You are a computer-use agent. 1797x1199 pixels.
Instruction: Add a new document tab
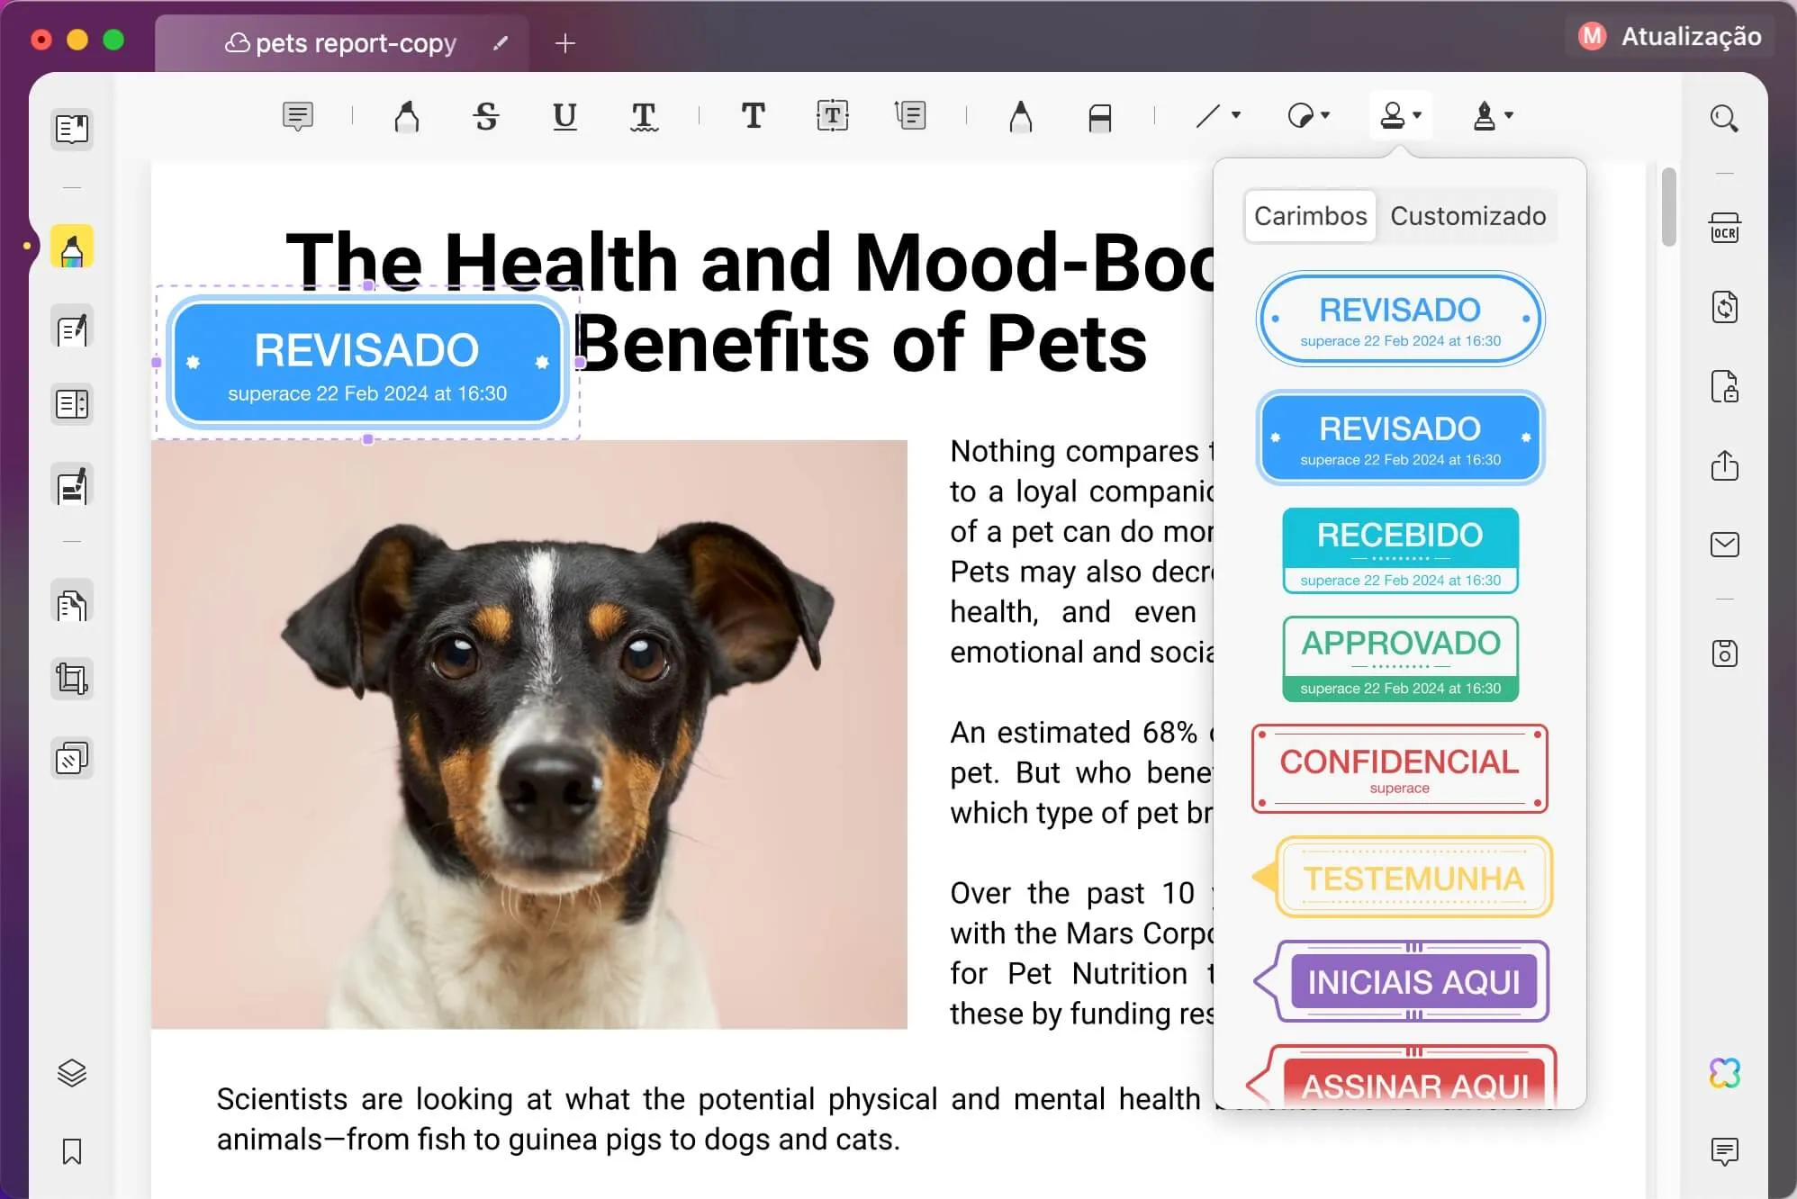[x=564, y=43]
